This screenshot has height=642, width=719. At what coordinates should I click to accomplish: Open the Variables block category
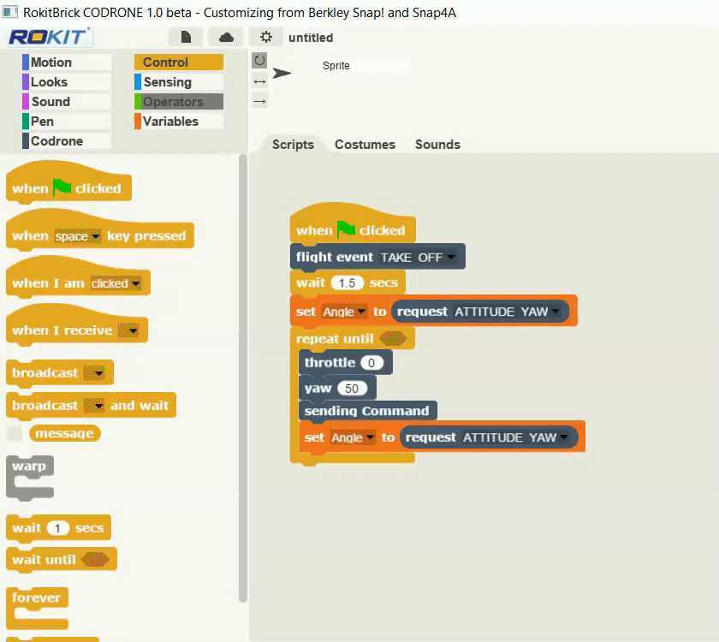179,122
